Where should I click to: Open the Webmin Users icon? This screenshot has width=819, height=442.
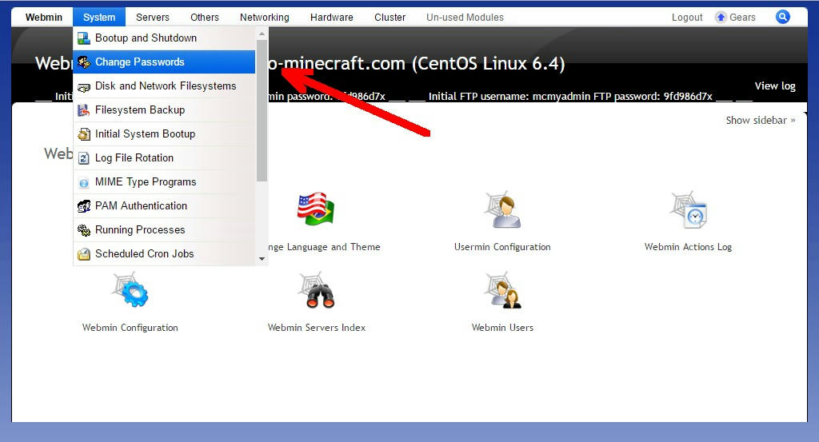pos(502,290)
